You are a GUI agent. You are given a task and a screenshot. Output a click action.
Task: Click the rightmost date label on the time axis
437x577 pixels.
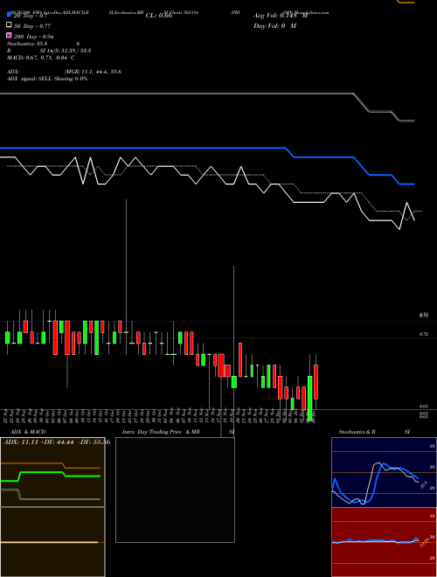click(x=314, y=417)
